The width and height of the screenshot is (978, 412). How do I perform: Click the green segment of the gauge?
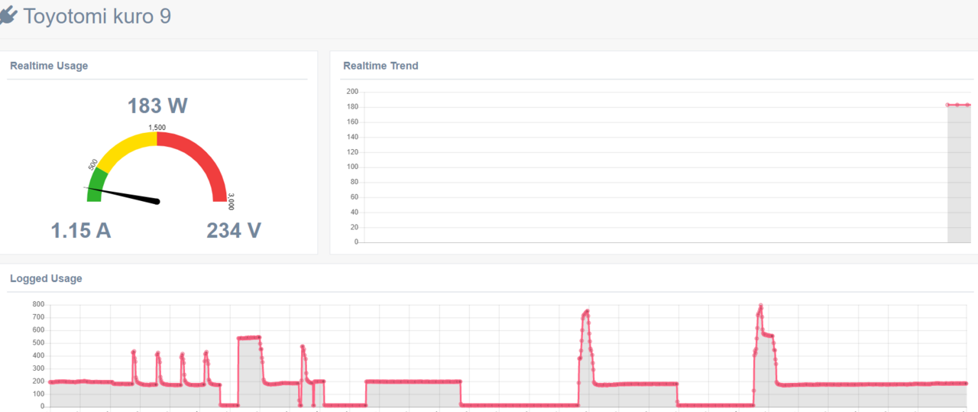(96, 184)
